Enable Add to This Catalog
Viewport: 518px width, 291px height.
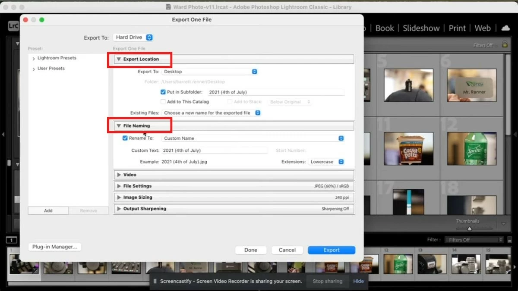[163, 102]
